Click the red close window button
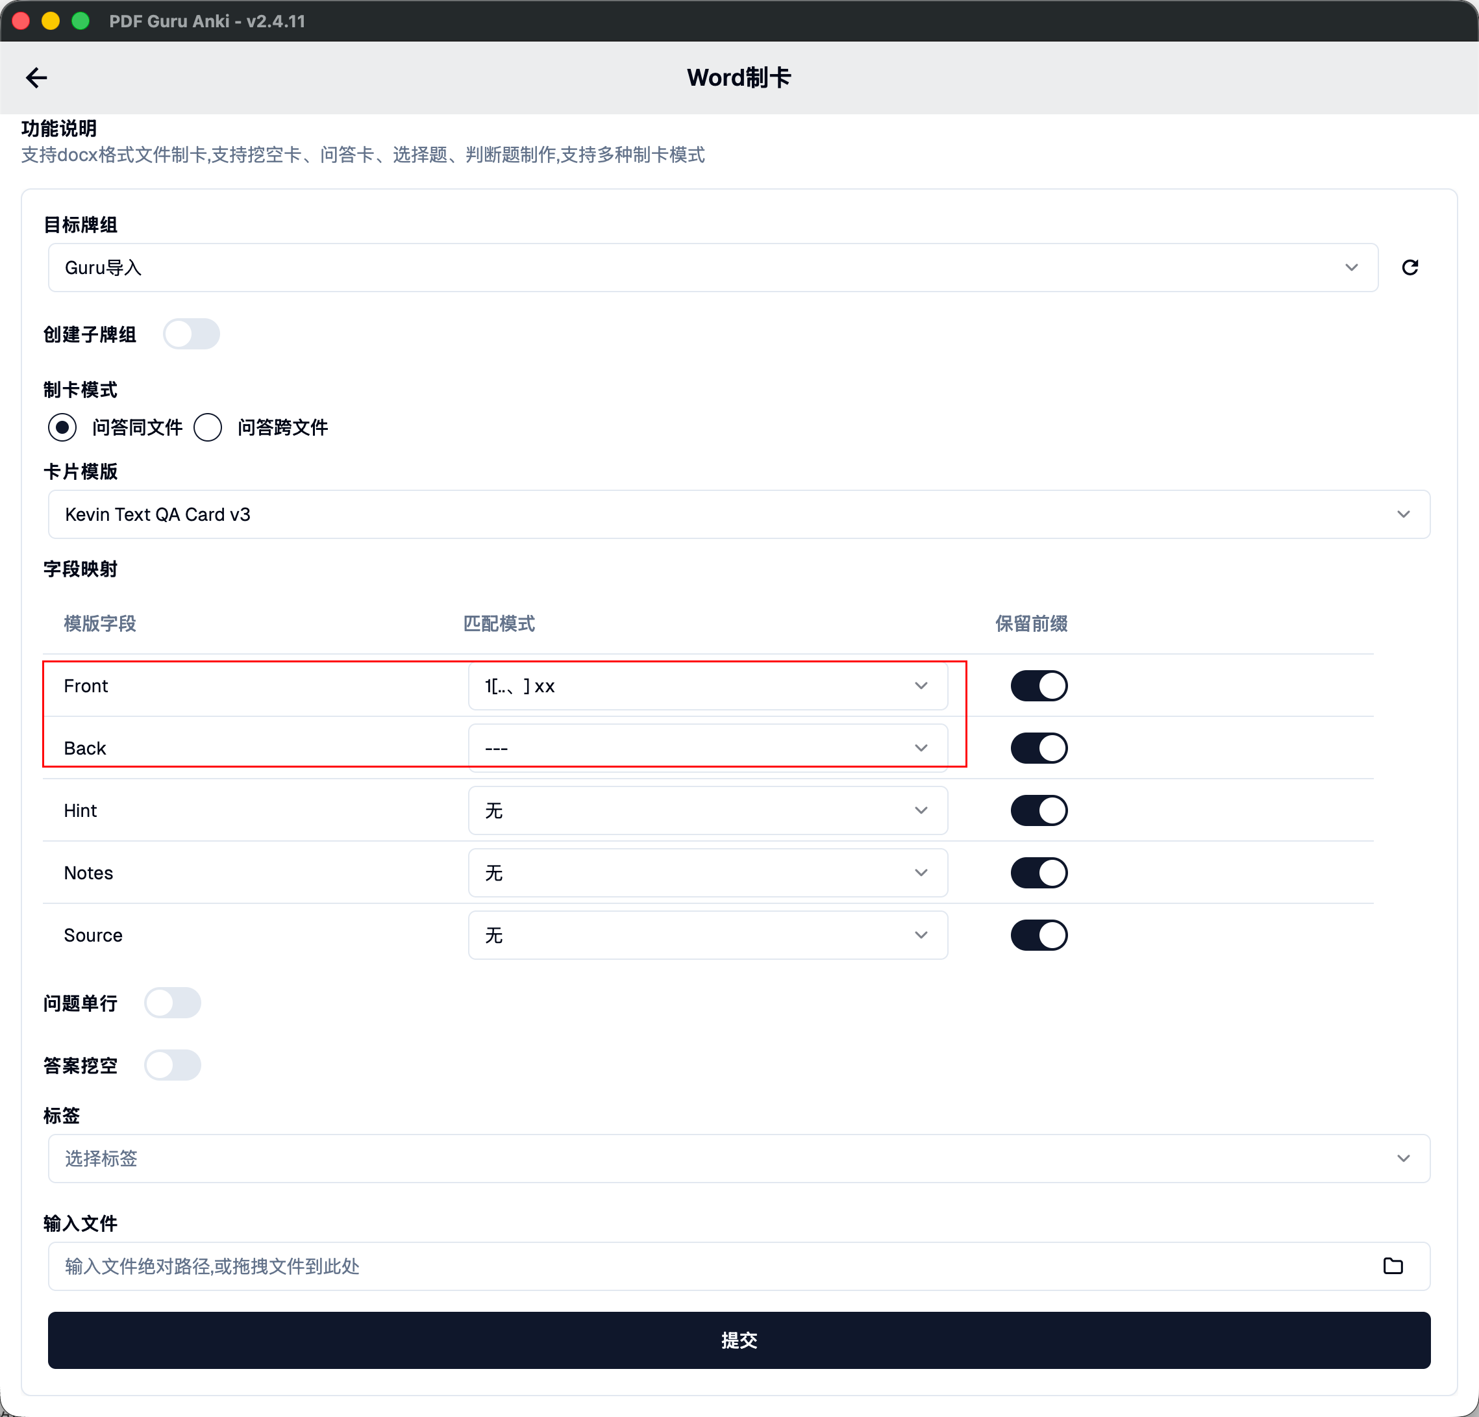Image resolution: width=1479 pixels, height=1417 pixels. [21, 21]
